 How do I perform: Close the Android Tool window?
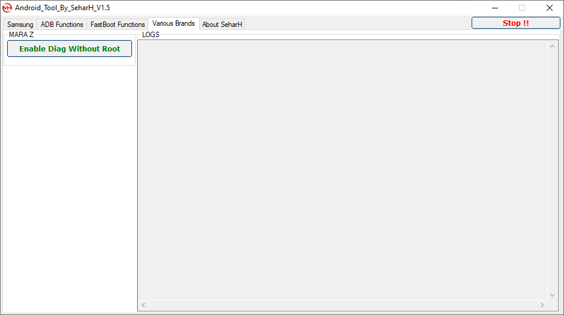click(549, 8)
